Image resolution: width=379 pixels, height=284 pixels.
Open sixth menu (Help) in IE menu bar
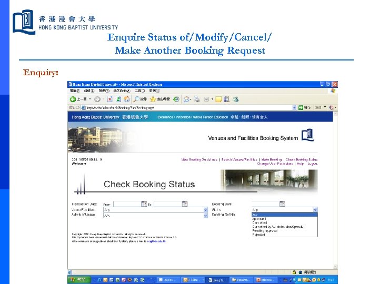[154, 91]
